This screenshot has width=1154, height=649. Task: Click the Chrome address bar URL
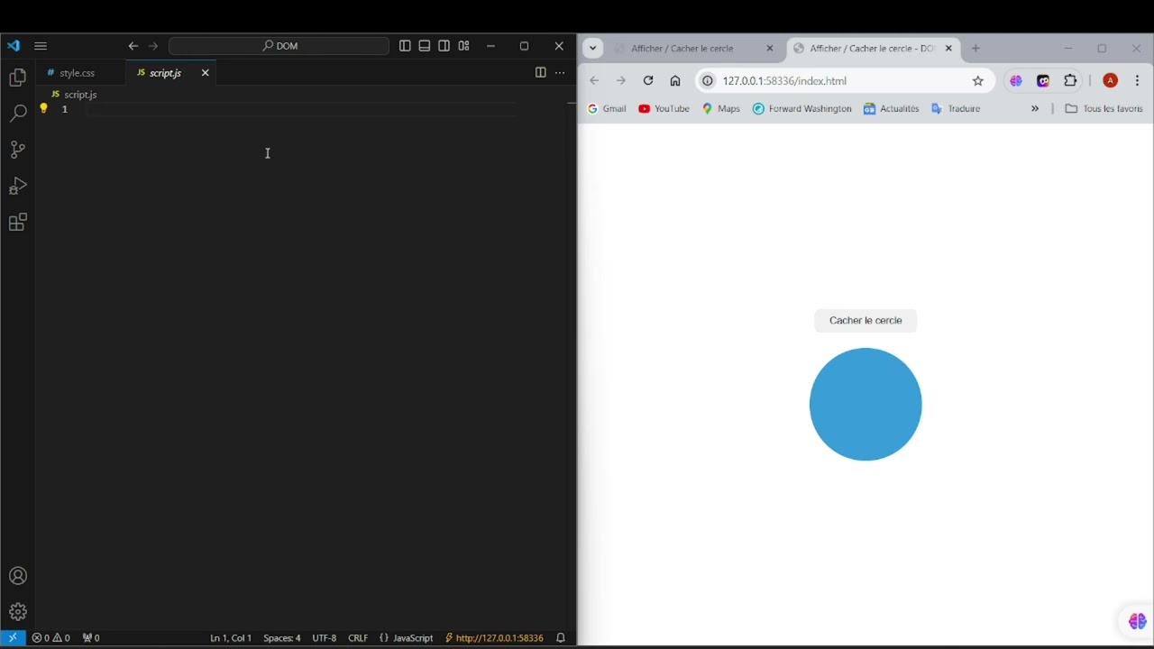coord(784,81)
